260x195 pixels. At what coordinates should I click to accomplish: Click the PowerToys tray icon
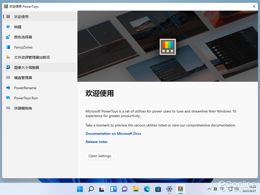[x=215, y=189]
